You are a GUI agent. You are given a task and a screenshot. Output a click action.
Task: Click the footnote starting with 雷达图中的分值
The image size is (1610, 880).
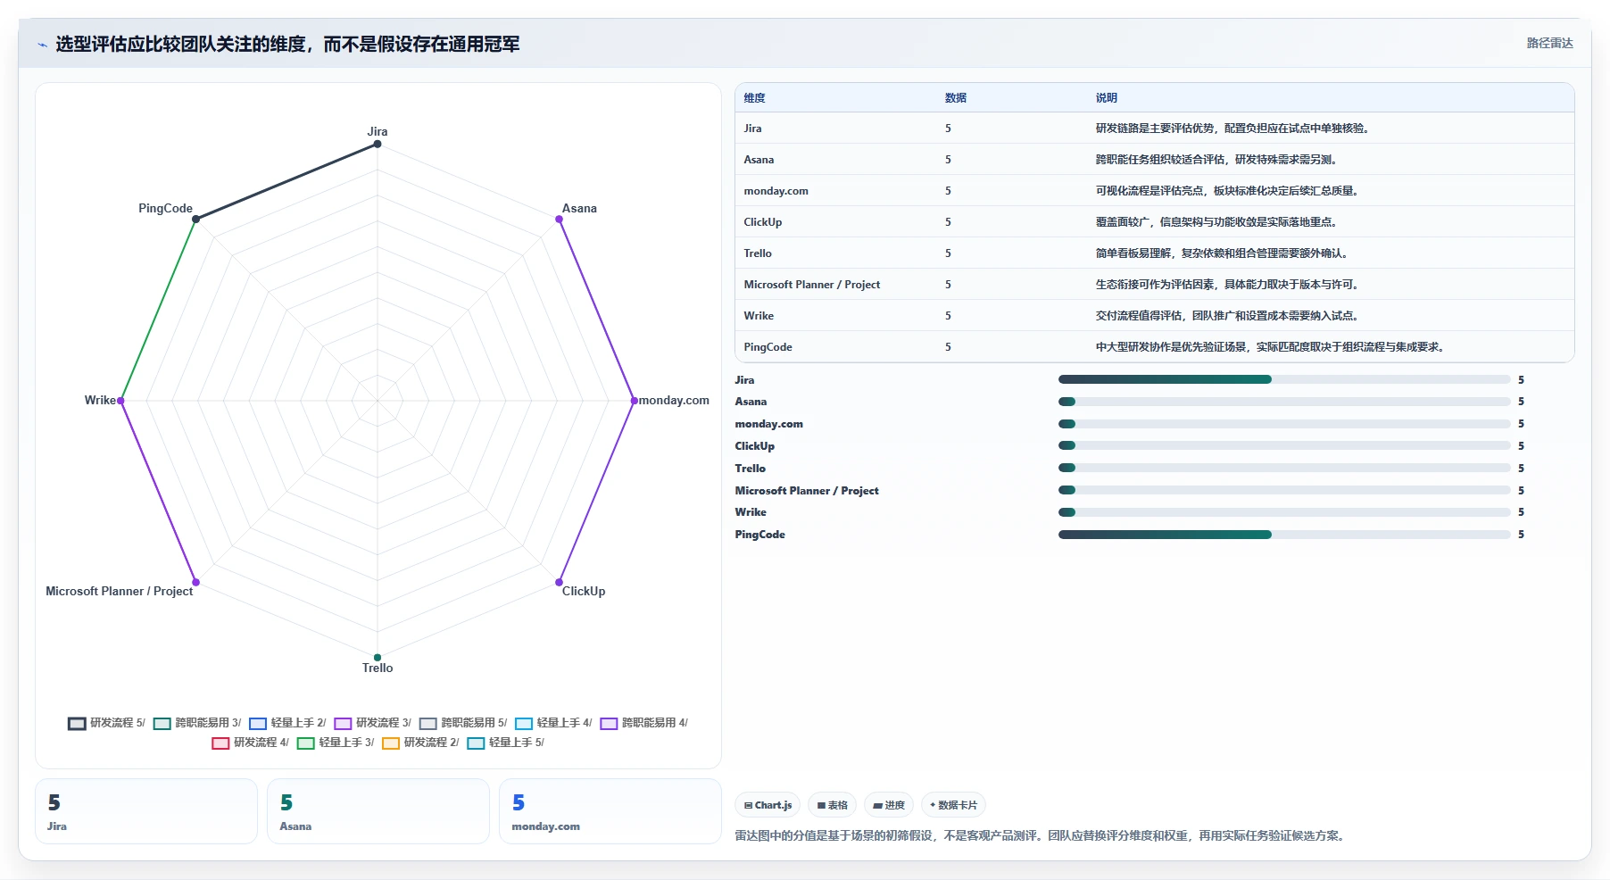coord(1040,836)
